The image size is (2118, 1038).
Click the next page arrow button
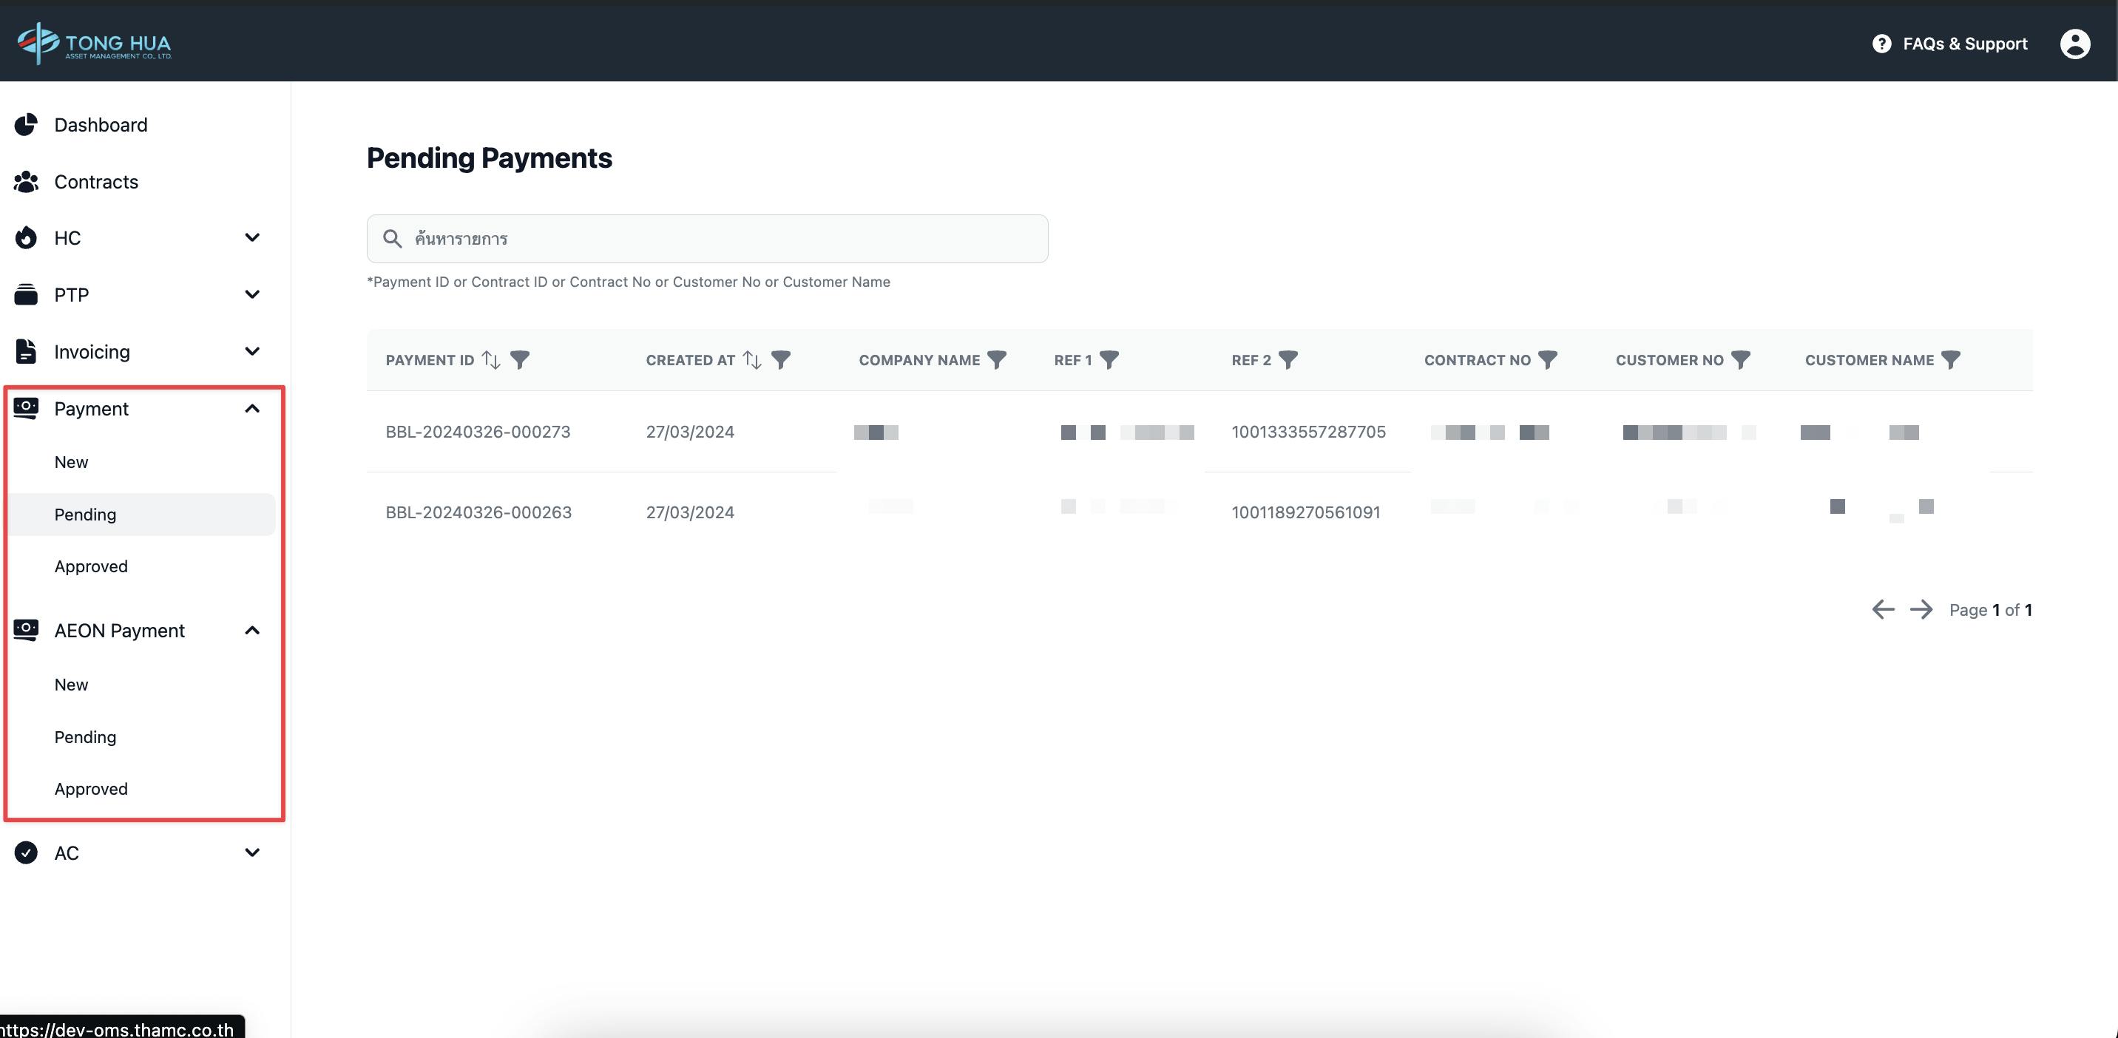tap(1921, 608)
